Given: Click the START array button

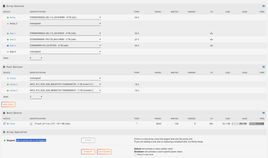Looking at the screenshot, I should coord(88,140).
